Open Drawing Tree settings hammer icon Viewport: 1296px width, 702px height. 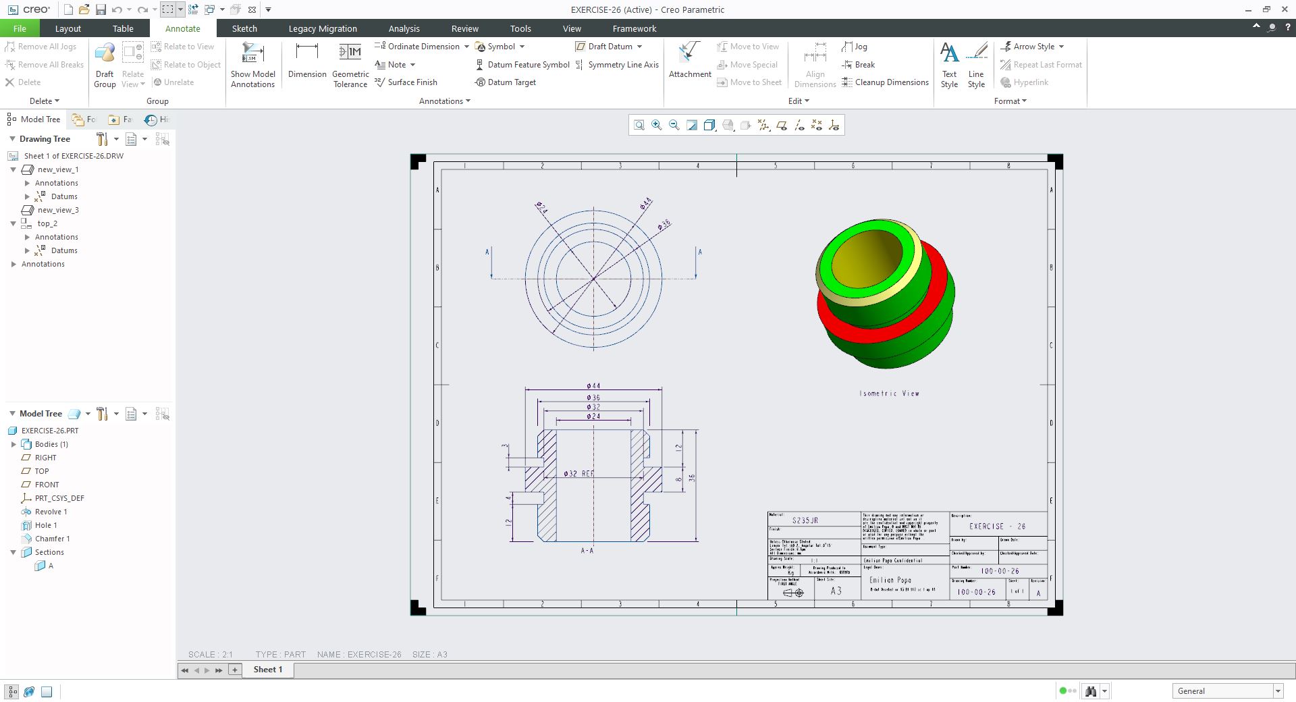[102, 139]
